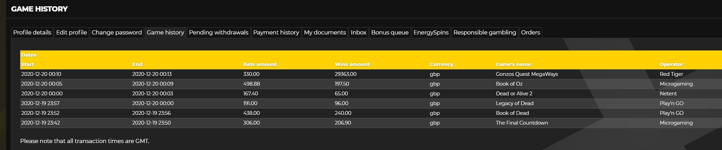Click start time 2020-12-20 00:05
This screenshot has width=722, height=150.
point(41,84)
